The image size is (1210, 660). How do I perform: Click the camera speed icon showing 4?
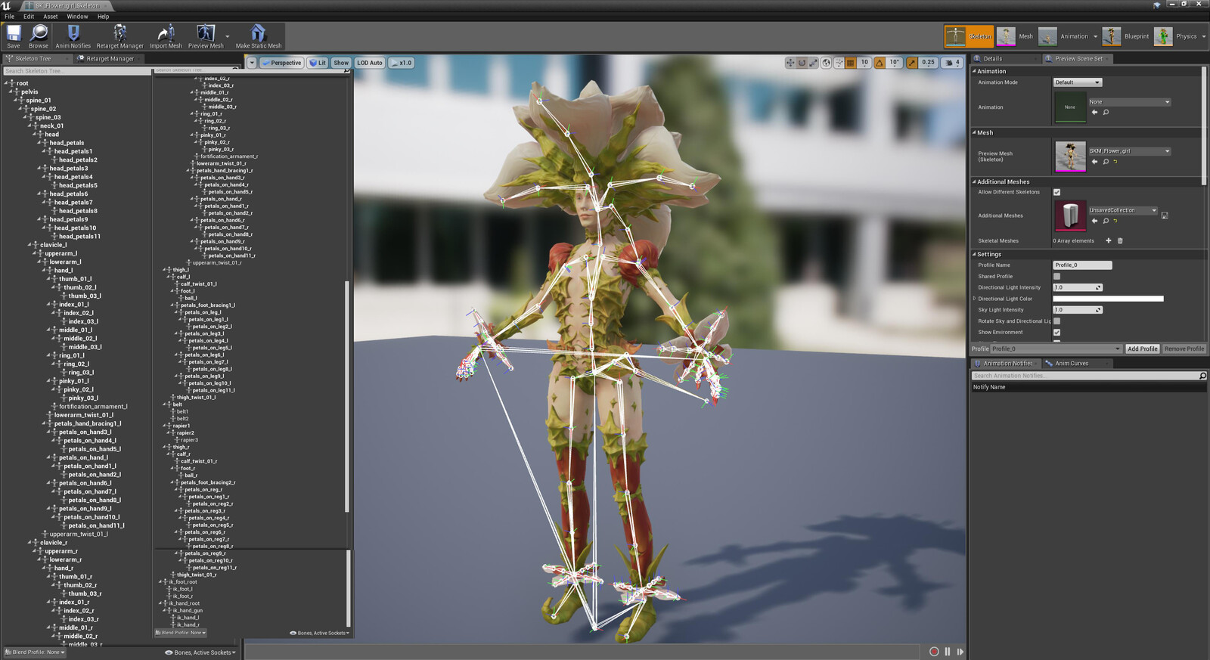953,63
